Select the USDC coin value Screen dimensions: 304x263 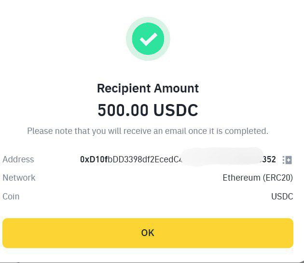pyautogui.click(x=282, y=197)
